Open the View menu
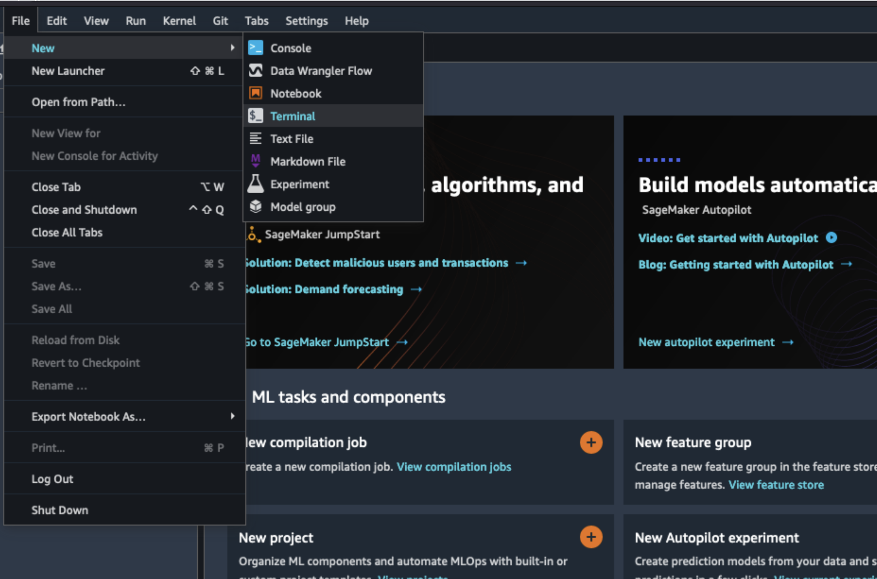 pyautogui.click(x=96, y=21)
